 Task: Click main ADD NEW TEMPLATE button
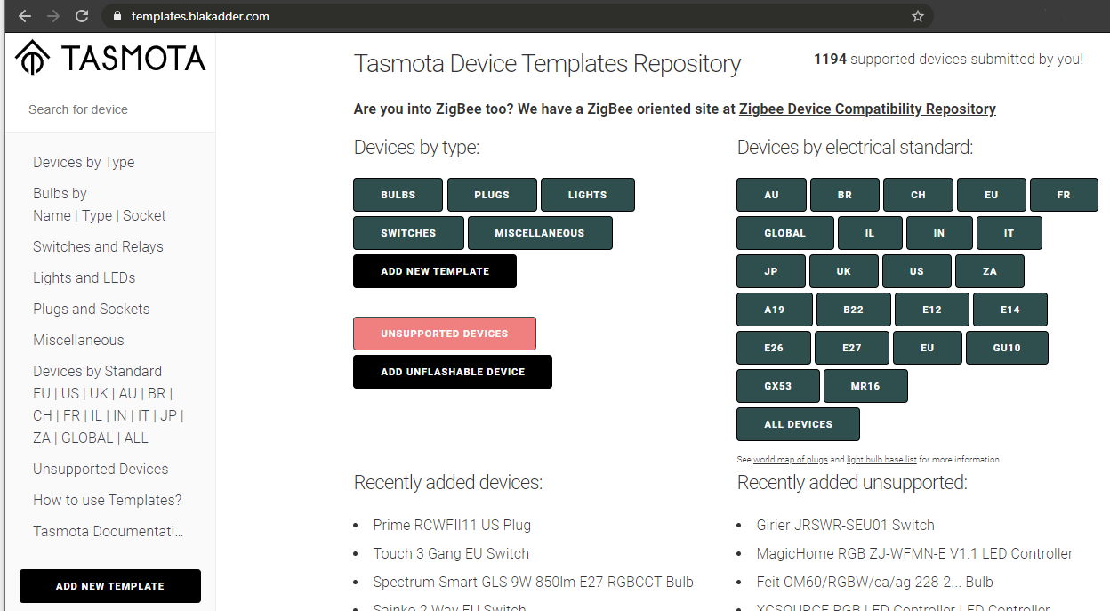(x=435, y=271)
